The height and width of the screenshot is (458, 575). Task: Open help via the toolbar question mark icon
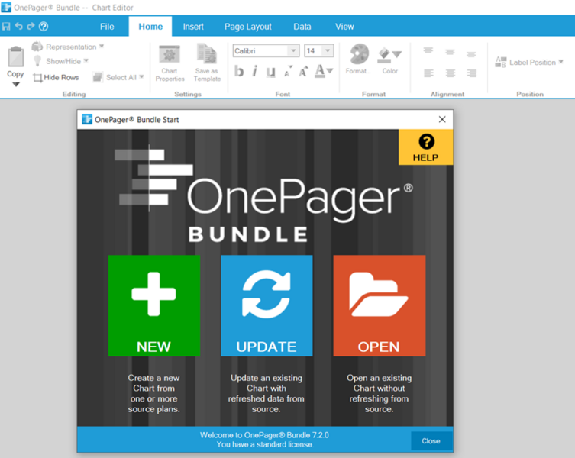point(44,27)
